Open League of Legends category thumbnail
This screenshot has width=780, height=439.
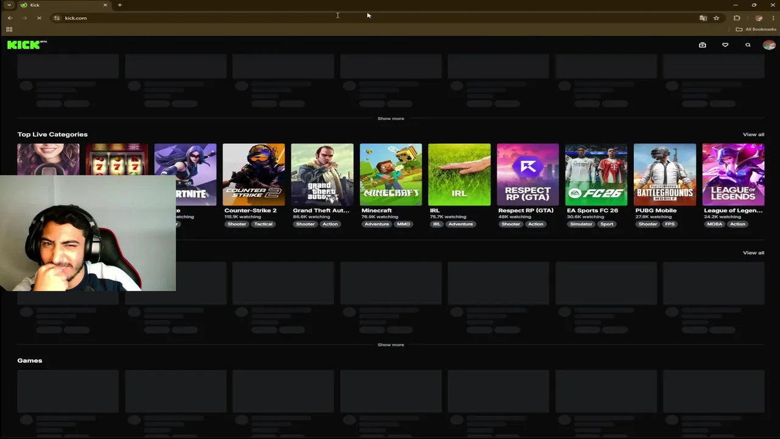coord(733,174)
